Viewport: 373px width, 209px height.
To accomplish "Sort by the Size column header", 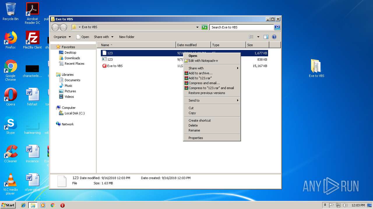I will [257, 45].
